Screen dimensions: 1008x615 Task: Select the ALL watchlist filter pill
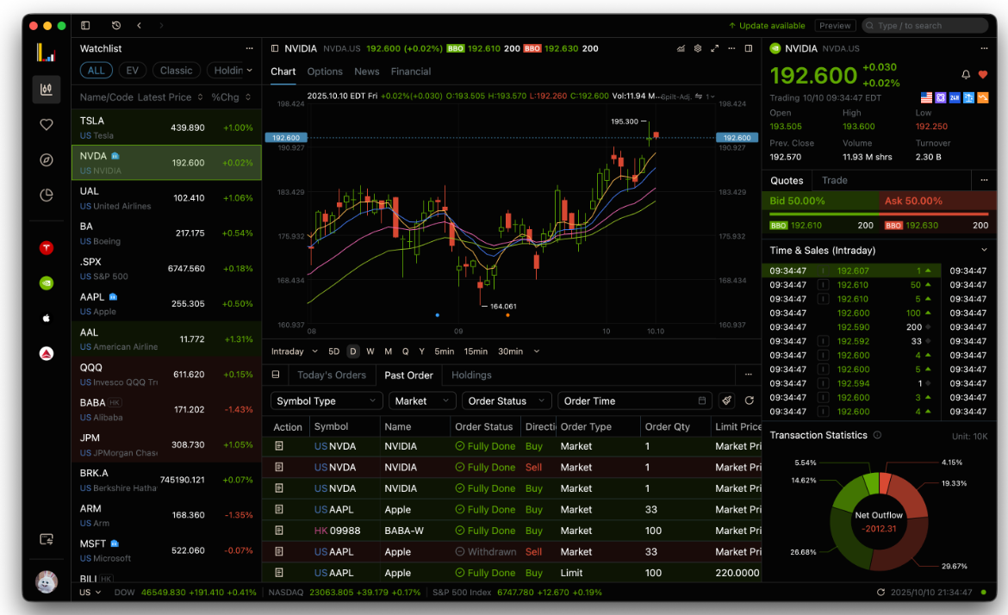96,71
